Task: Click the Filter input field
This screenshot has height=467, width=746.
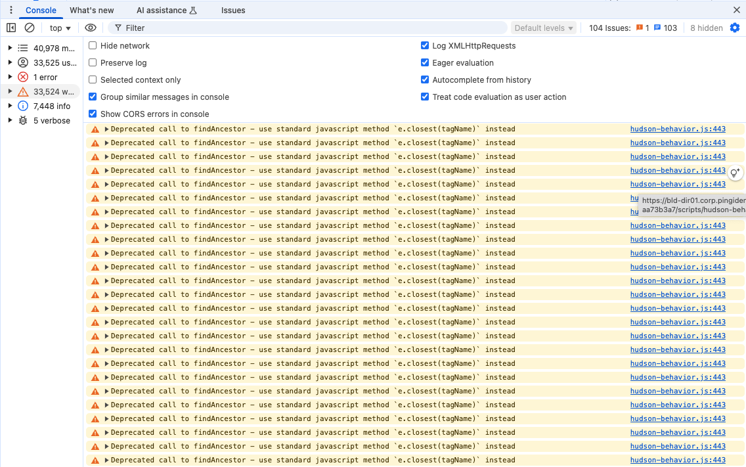Action: point(309,28)
